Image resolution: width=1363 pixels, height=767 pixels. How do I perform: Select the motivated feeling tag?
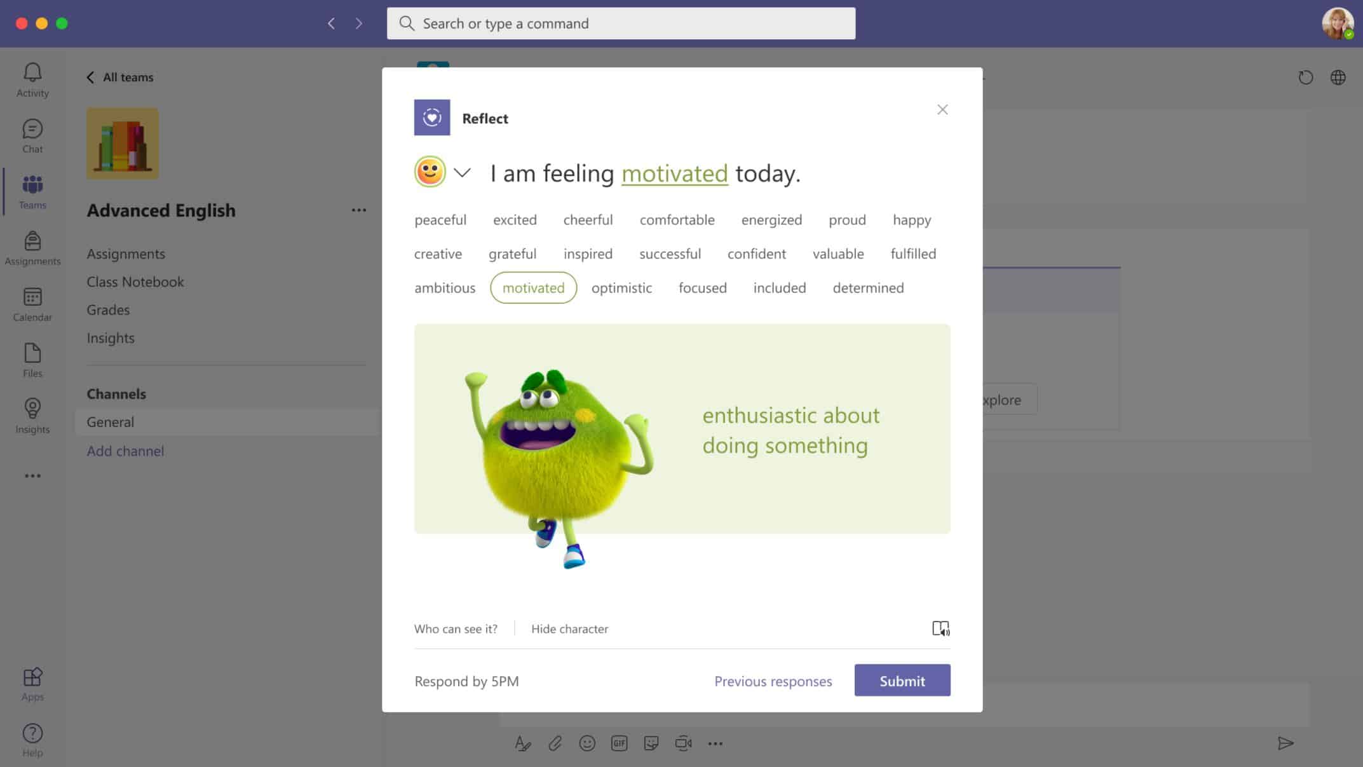[x=532, y=287]
